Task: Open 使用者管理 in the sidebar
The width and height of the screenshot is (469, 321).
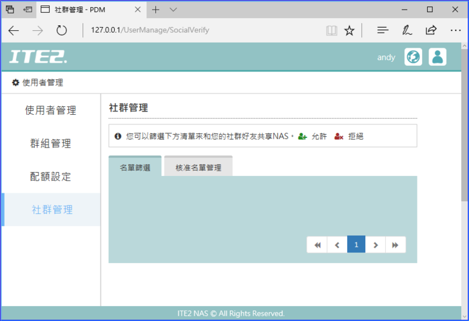Action: 50,110
